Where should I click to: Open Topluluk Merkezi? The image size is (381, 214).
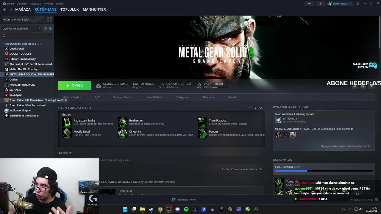pyautogui.click(x=123, y=97)
